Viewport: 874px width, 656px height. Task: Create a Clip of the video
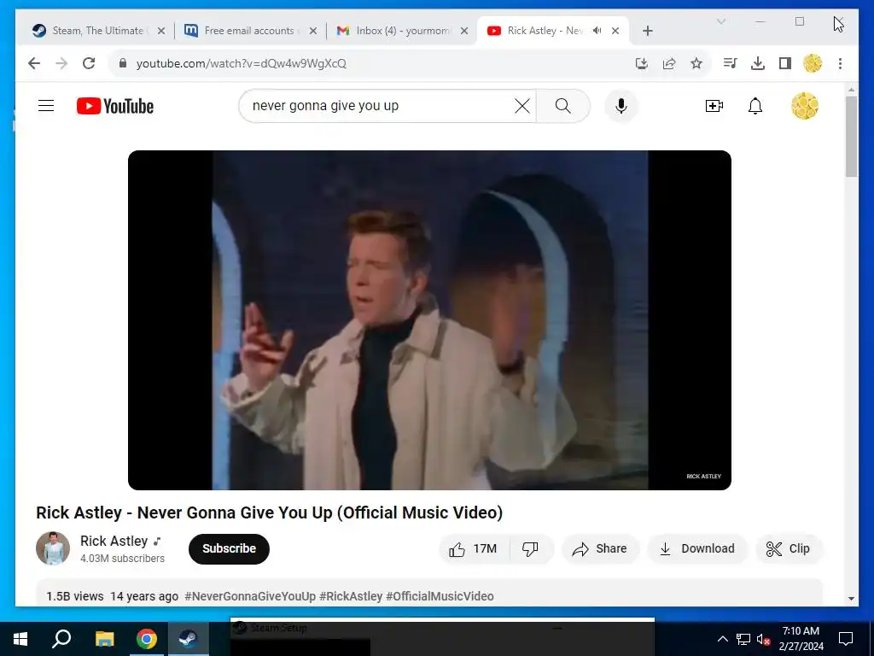click(x=788, y=549)
